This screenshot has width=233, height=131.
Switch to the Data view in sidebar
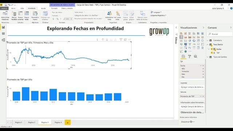3,33
